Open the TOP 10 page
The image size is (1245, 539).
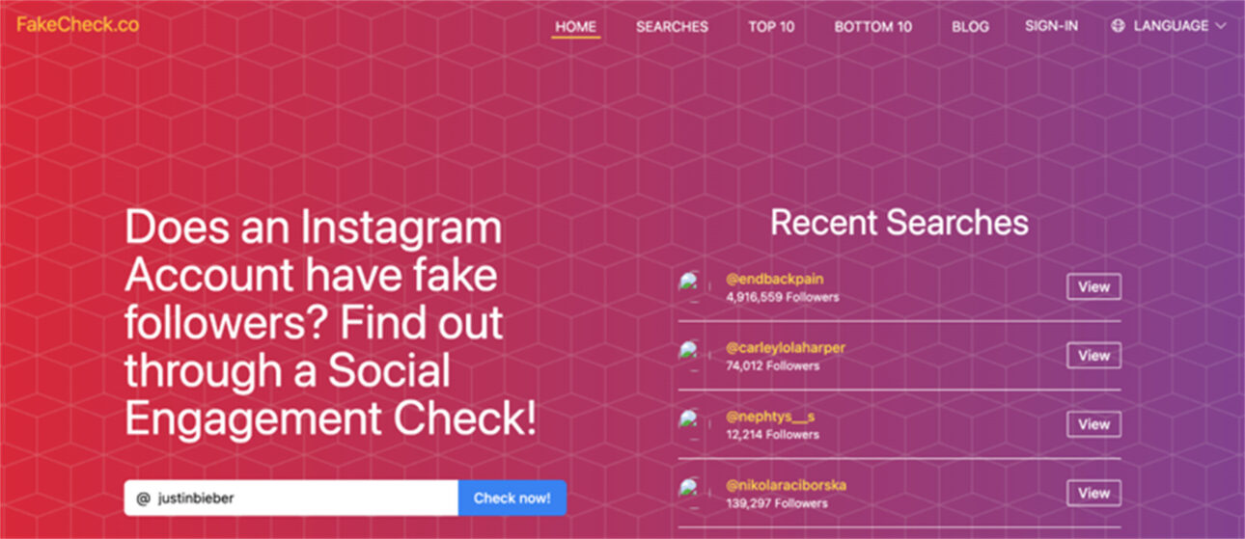pos(771,26)
